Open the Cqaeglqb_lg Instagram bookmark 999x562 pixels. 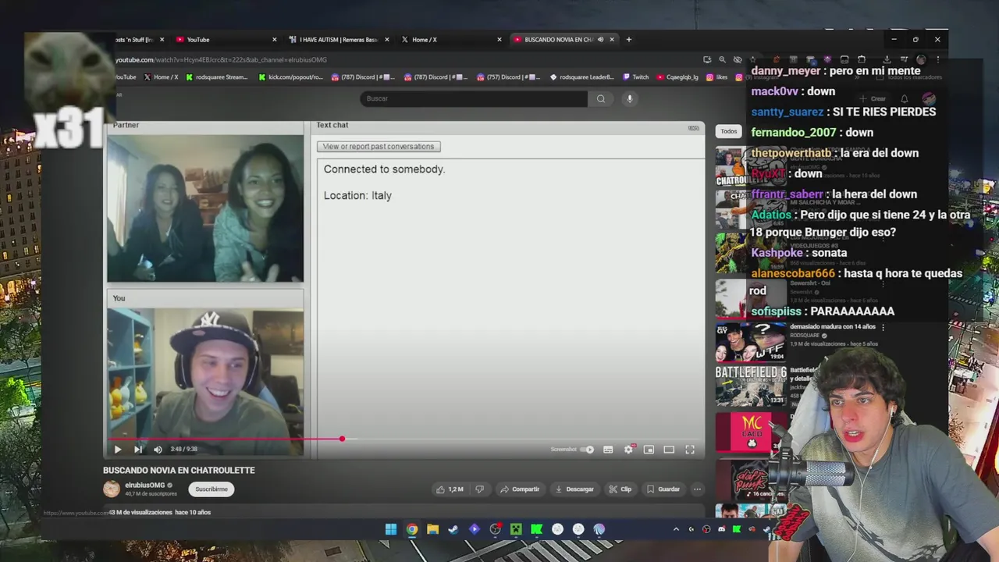[x=677, y=77]
